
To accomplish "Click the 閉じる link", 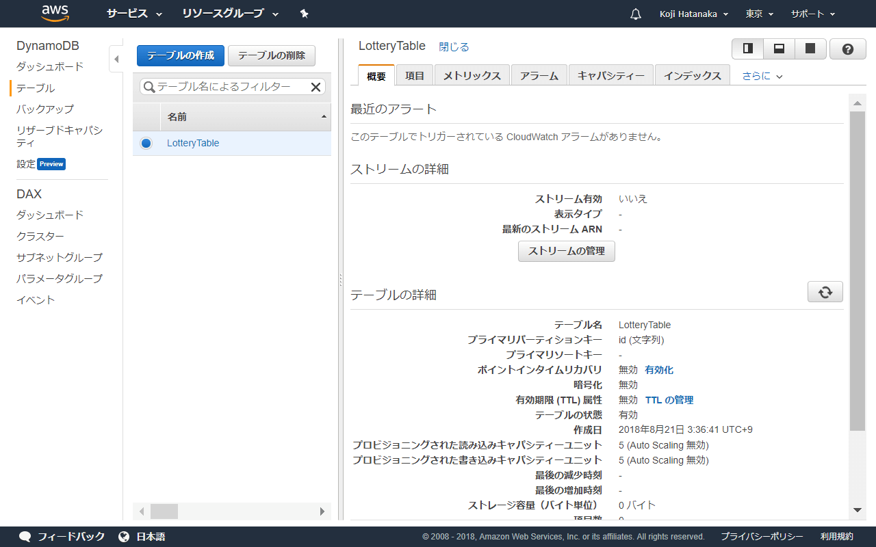I will coord(454,47).
